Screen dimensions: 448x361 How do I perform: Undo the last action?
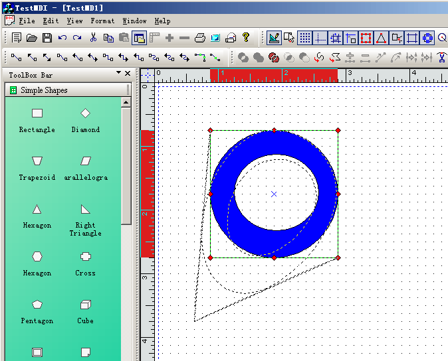(62, 38)
